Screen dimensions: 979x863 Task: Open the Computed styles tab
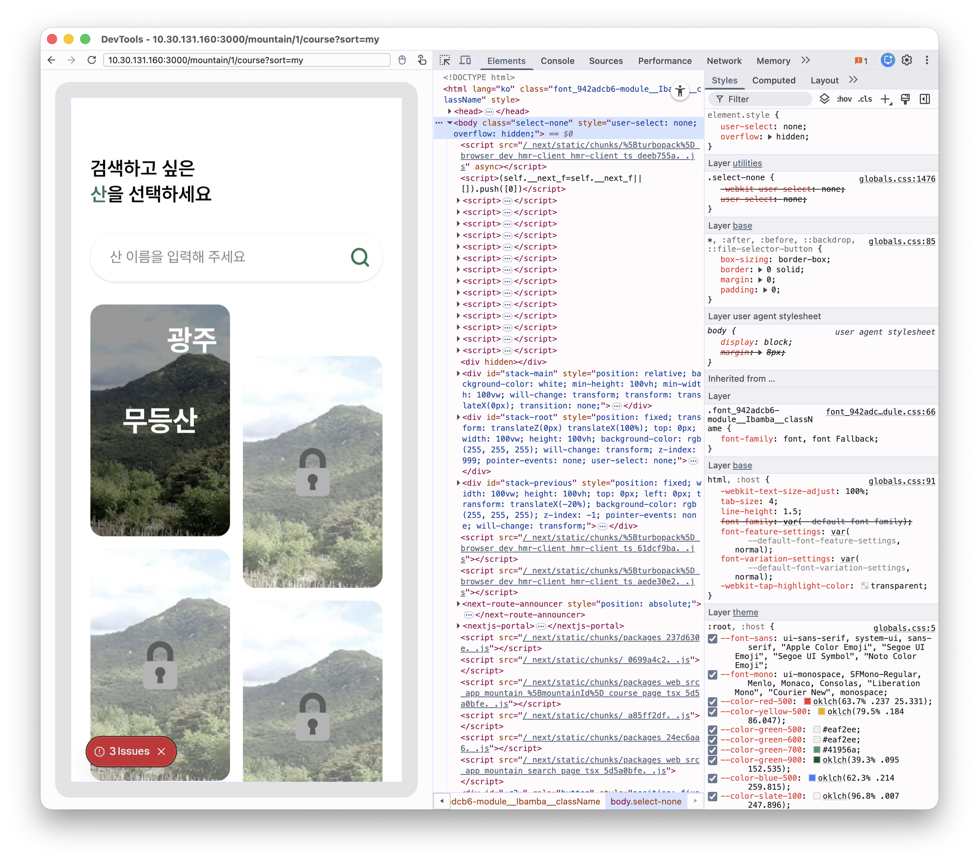click(774, 81)
